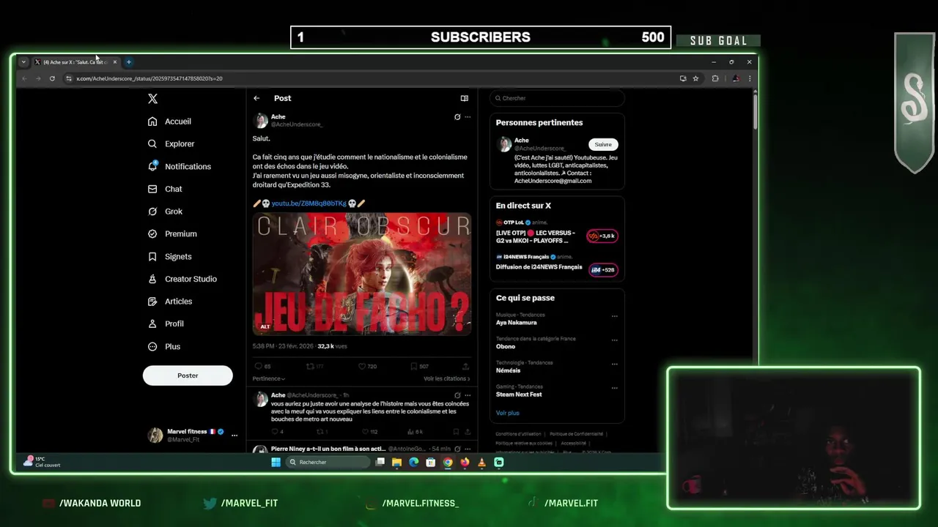Open the tab search dropdown arrow

pyautogui.click(x=23, y=62)
